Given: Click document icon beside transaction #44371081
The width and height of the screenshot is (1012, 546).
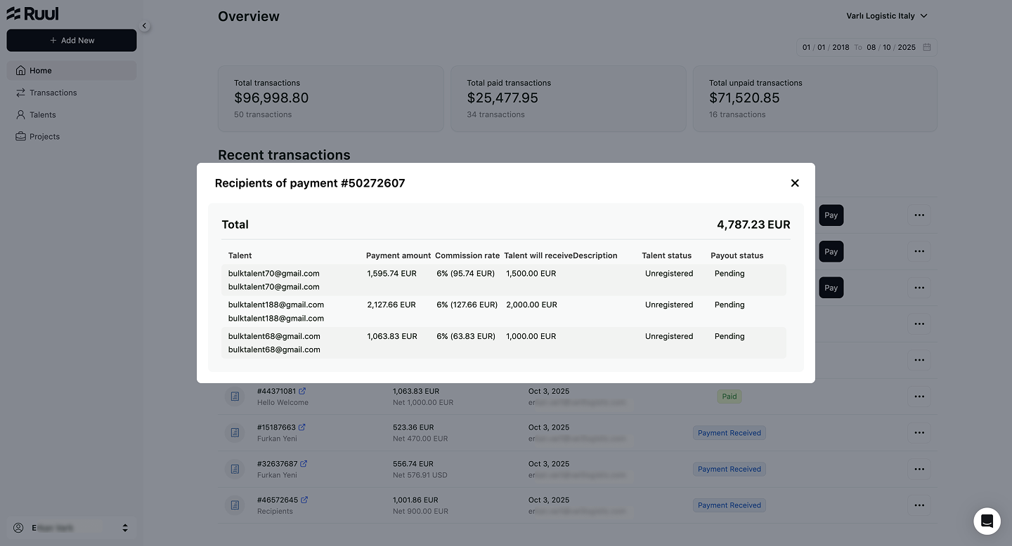Looking at the screenshot, I should coord(235,397).
